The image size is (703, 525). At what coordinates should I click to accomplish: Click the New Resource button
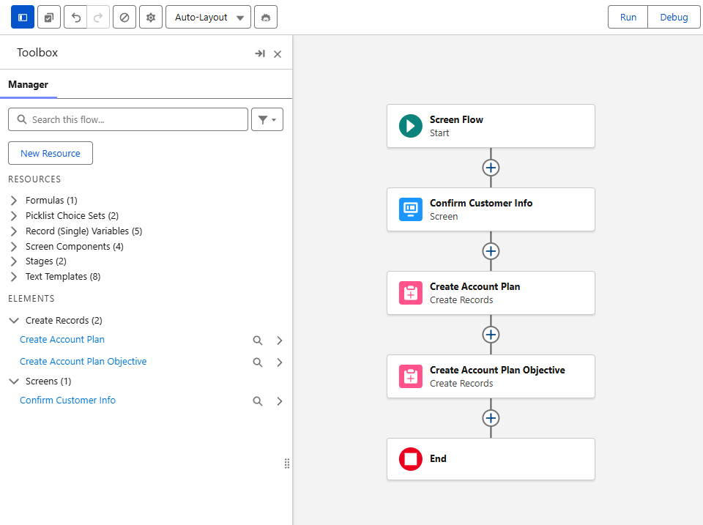click(51, 153)
